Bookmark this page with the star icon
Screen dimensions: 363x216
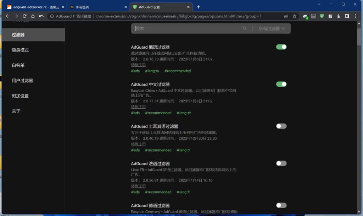[295, 16]
